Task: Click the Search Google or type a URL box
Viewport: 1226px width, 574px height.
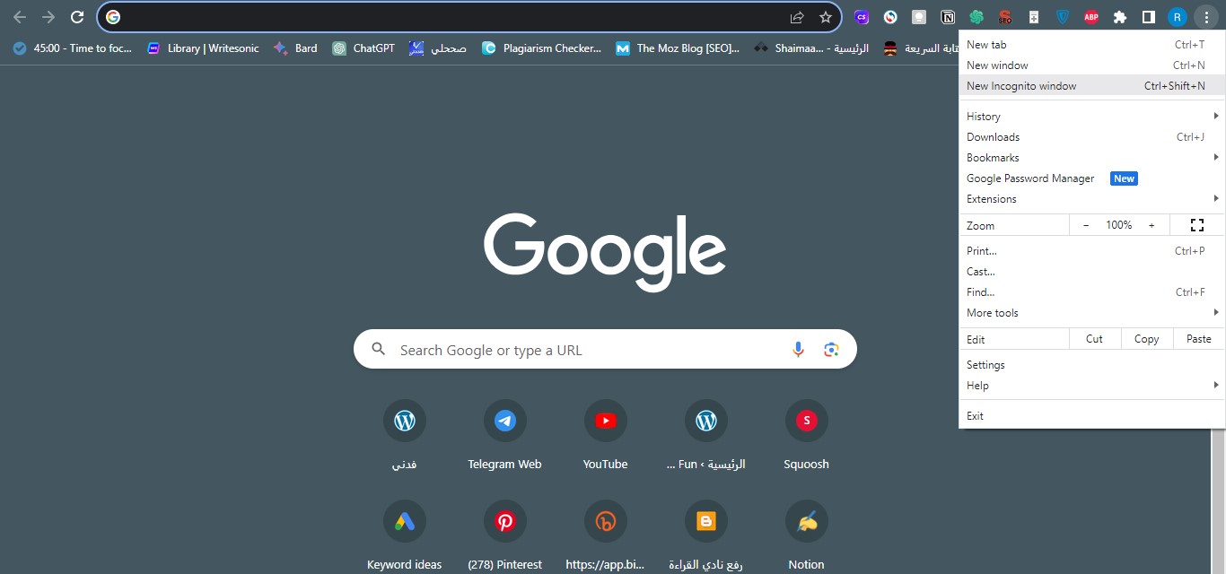Action: [x=605, y=350]
